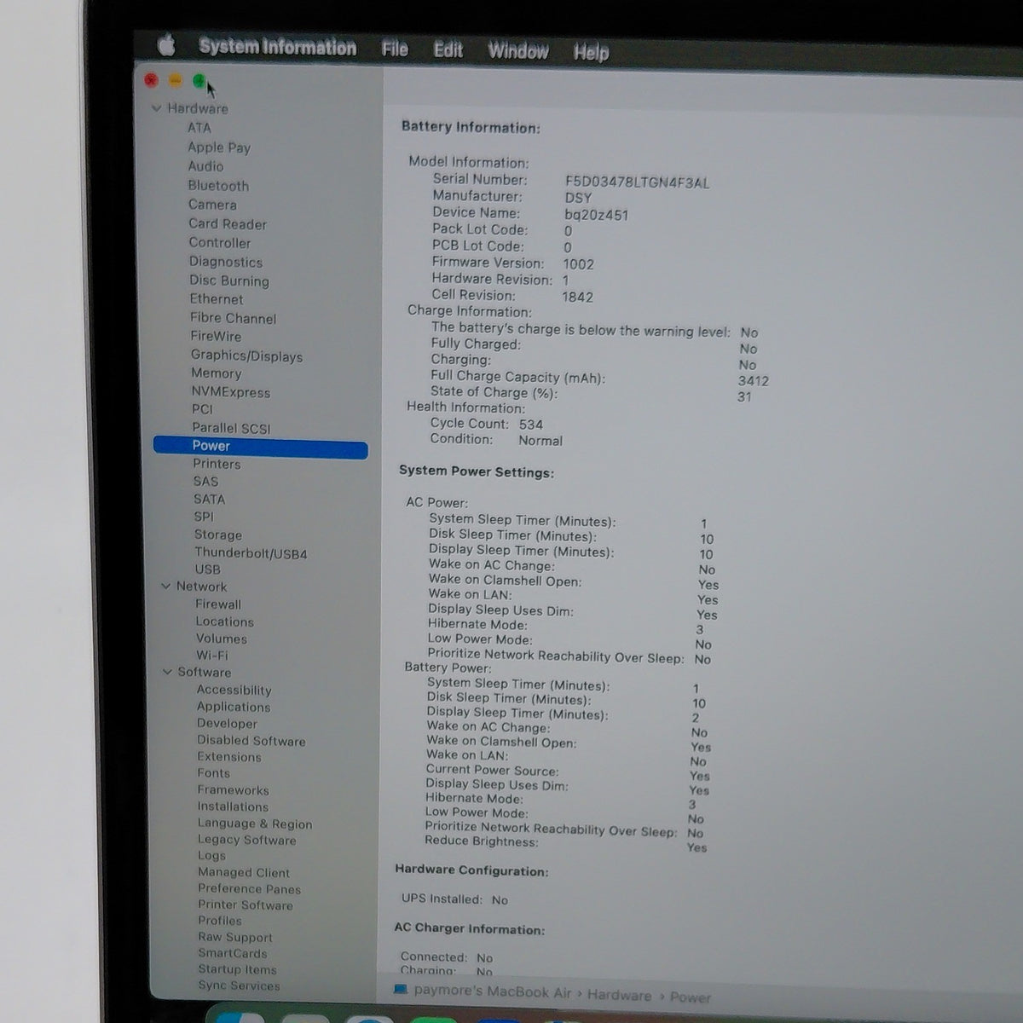Select SmartCards in the sidebar
The height and width of the screenshot is (1023, 1023).
click(233, 953)
